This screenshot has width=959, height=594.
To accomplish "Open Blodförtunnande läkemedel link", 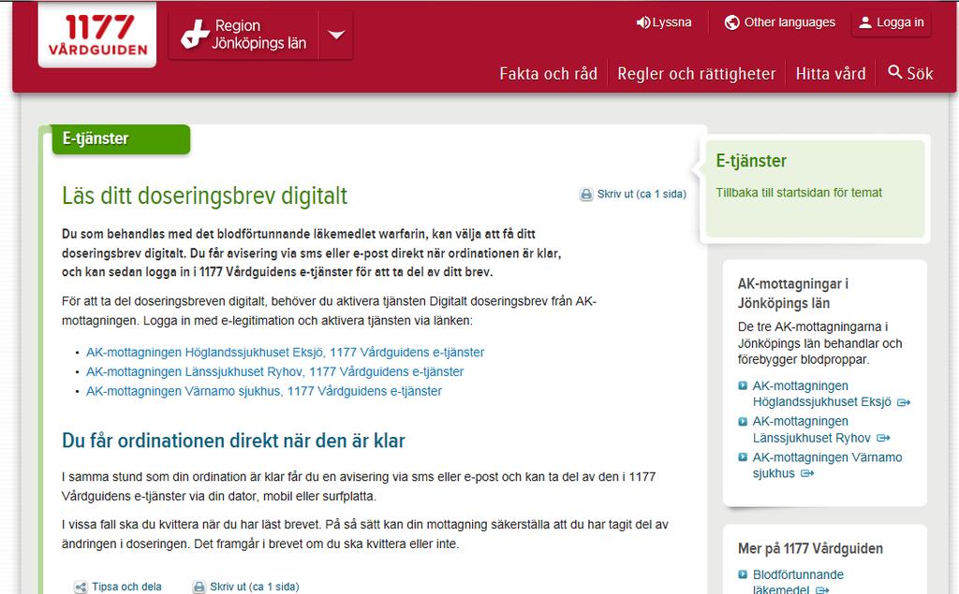I will coord(798,581).
